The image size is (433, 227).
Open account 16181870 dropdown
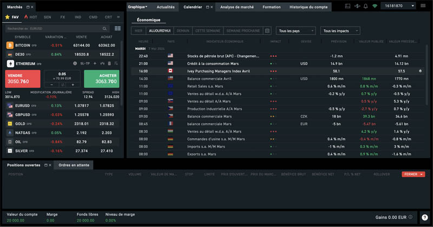pos(398,6)
